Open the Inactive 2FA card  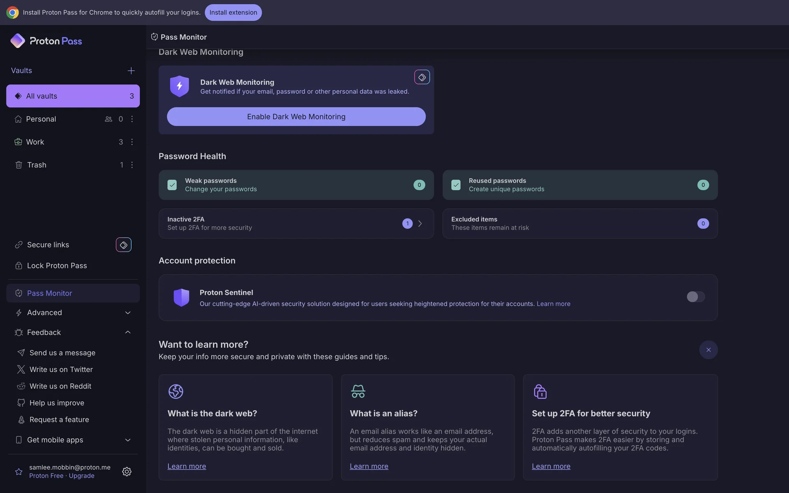click(296, 223)
